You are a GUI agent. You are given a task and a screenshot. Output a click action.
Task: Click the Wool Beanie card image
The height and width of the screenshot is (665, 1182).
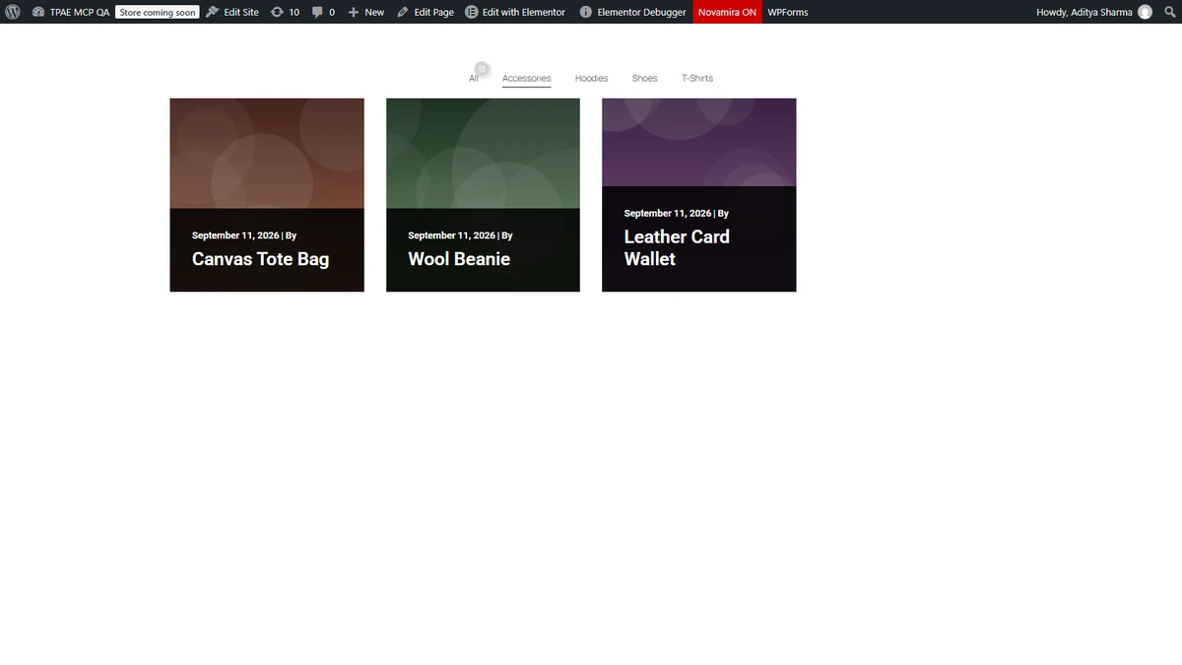tap(483, 154)
